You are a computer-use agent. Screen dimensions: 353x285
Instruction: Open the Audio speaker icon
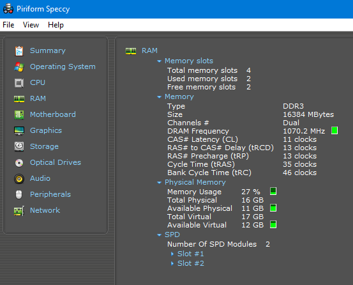tap(19, 179)
